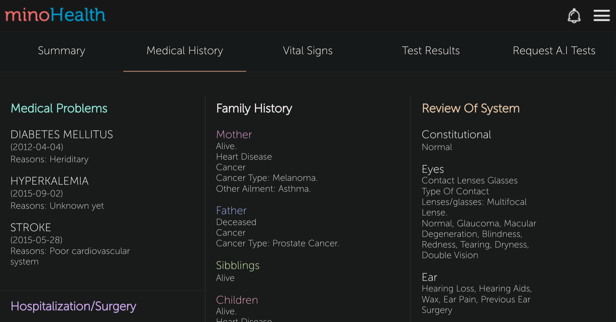Select the Medical History tab
Screen dimensions: 616x322
184,51
